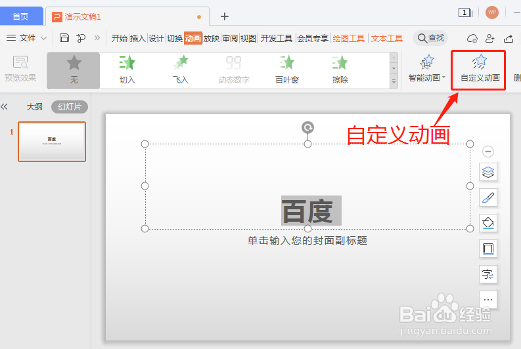Open the 设计 ribbon tab
521x349 pixels.
(x=156, y=39)
